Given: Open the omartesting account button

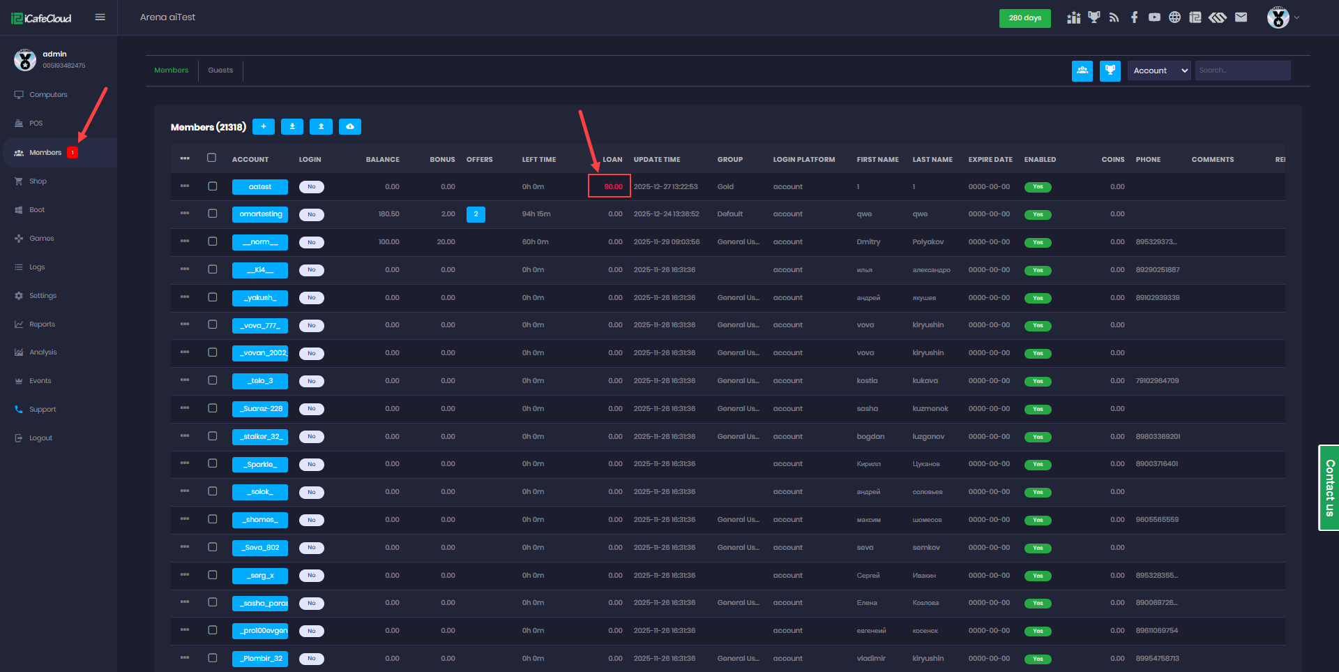Looking at the screenshot, I should tap(260, 214).
